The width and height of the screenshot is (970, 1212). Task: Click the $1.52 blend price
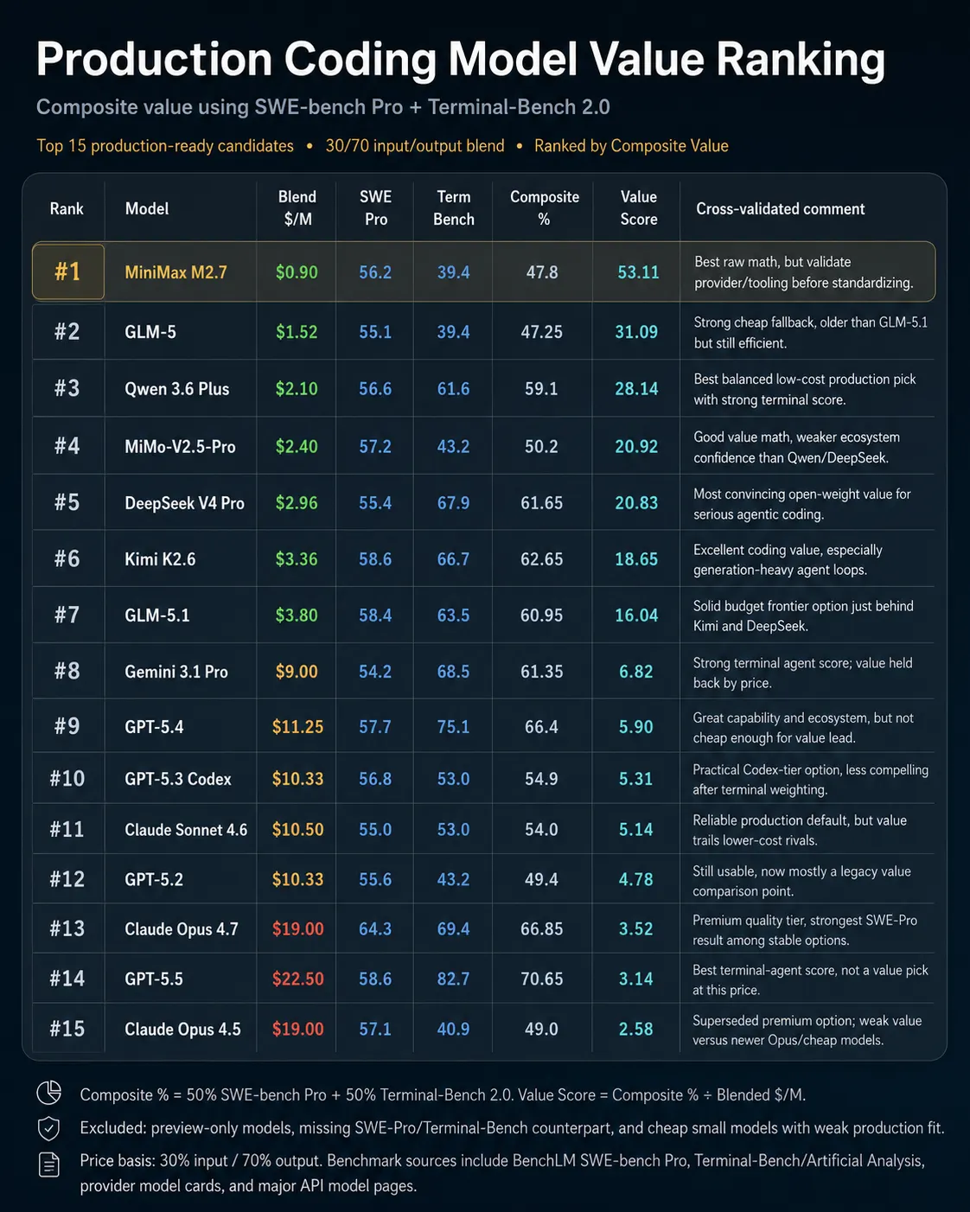click(297, 332)
